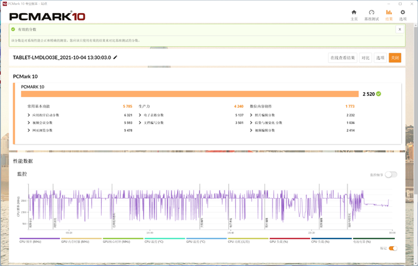418x266 pixels.
Task: Dismiss the green 有效的分数 banner with X
Action: [400, 29]
